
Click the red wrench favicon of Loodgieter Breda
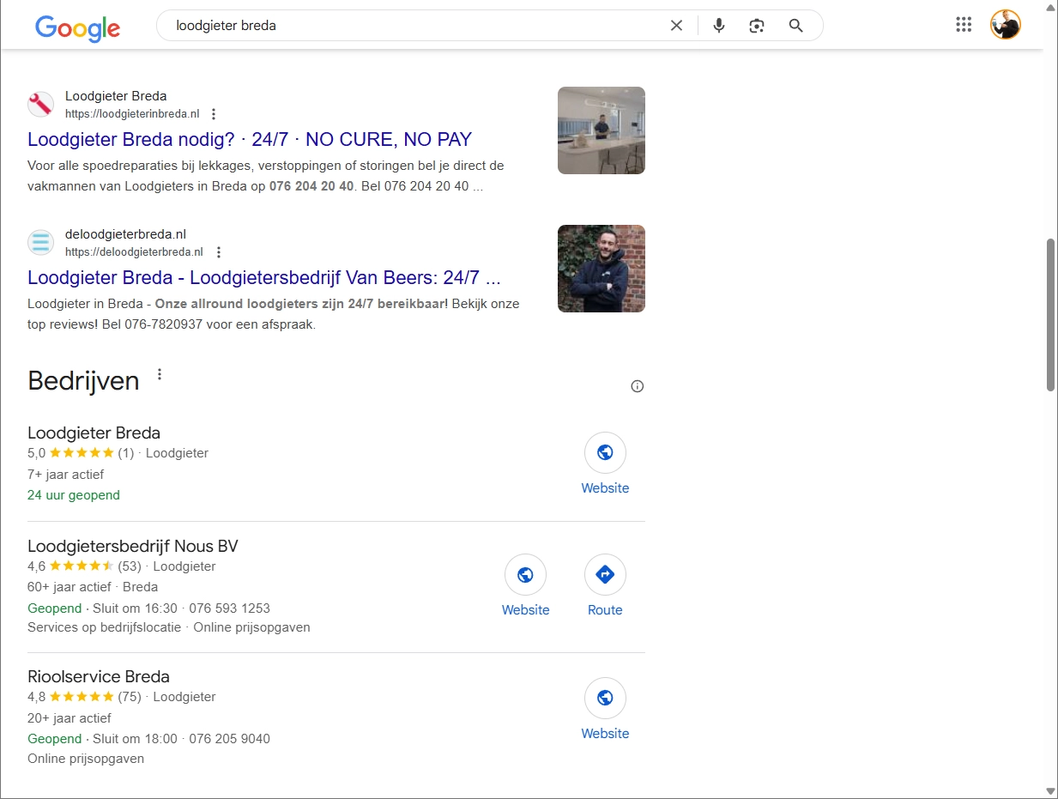40,105
